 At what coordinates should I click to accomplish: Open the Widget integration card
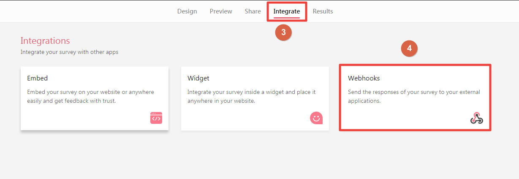(x=255, y=98)
